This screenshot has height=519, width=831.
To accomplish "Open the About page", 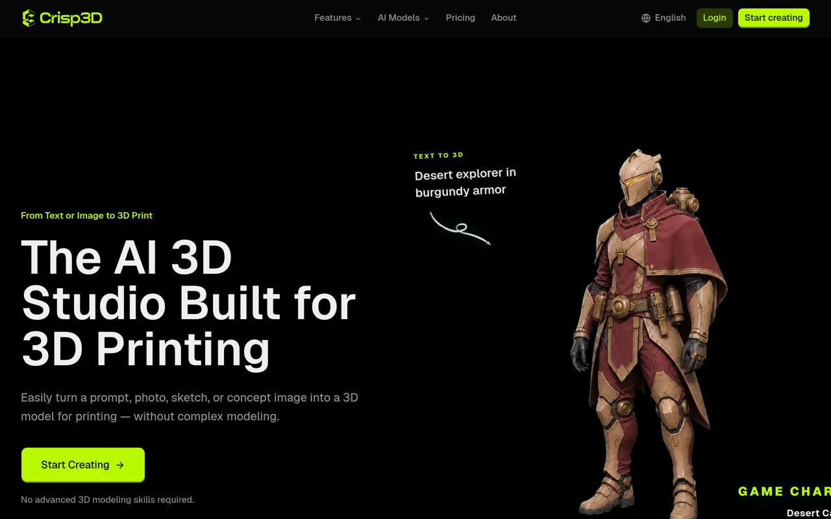I will (504, 18).
